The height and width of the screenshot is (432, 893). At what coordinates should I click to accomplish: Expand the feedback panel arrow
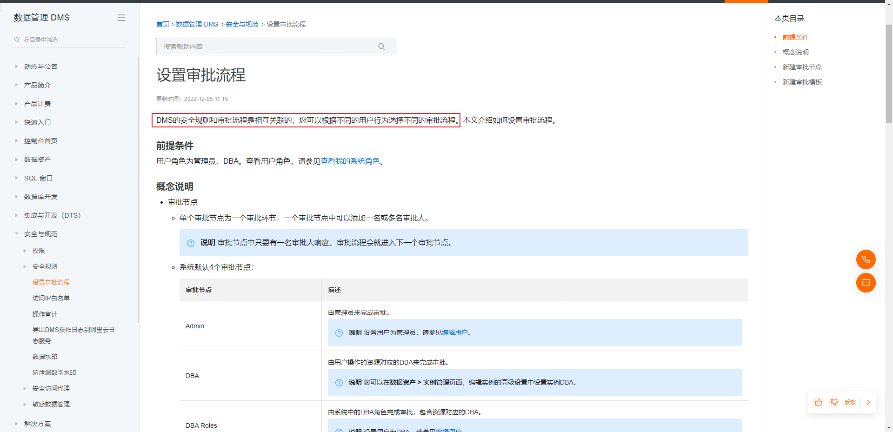868,402
